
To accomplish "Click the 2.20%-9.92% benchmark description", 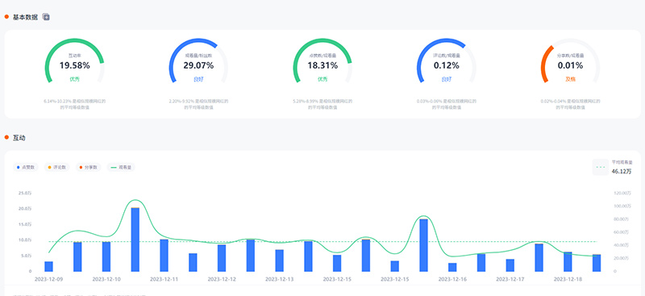I will pyautogui.click(x=198, y=104).
